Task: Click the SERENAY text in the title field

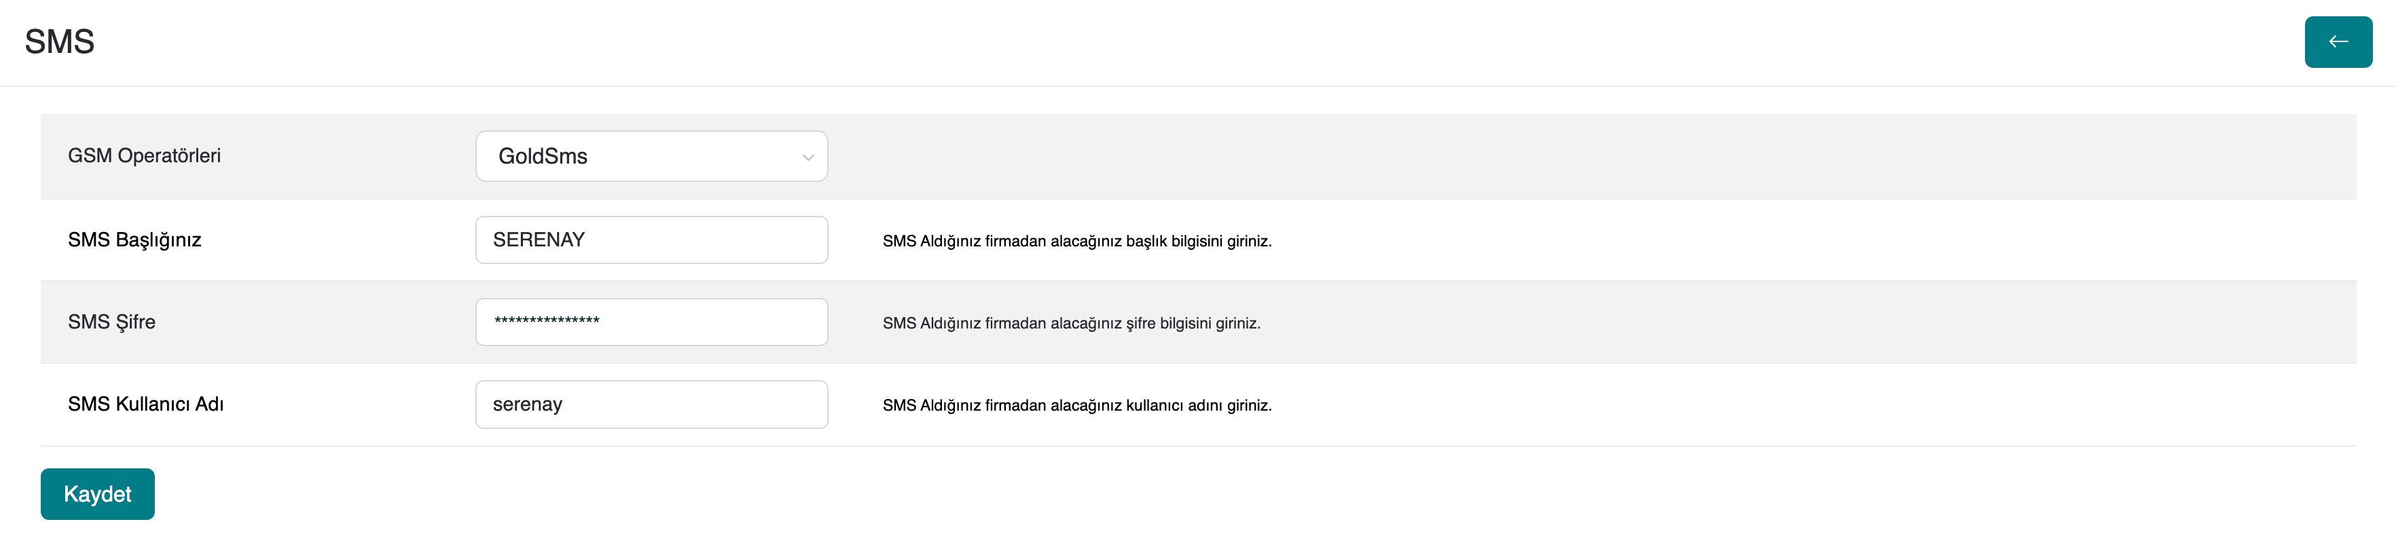Action: click(x=539, y=240)
